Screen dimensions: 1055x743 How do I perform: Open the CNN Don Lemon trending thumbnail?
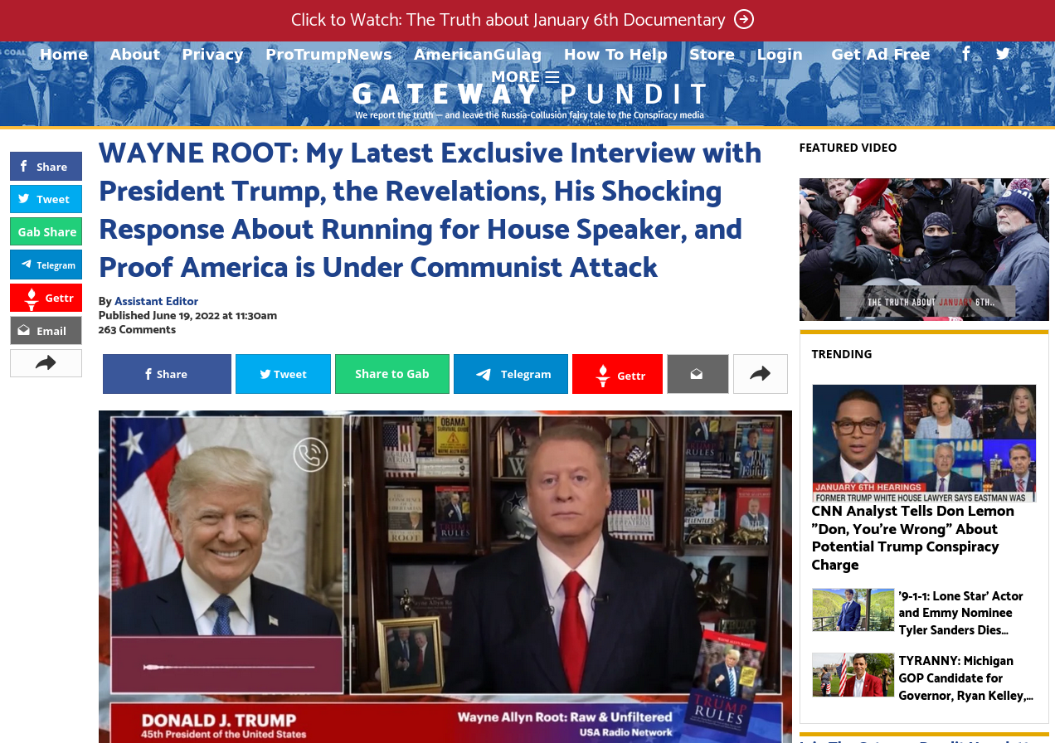pyautogui.click(x=924, y=443)
